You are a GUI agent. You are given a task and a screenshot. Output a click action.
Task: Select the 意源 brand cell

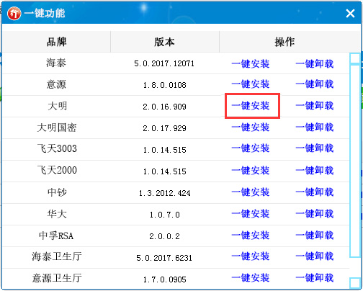pyautogui.click(x=56, y=84)
